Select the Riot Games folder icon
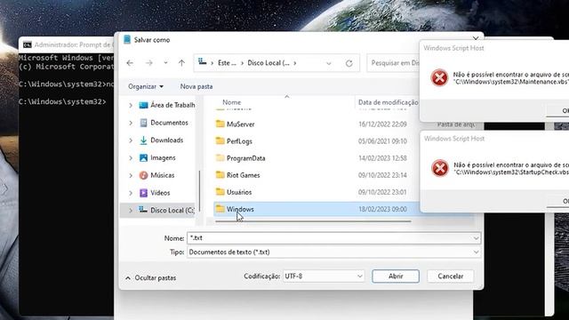Viewport: 569px width, 320px height. 220,174
